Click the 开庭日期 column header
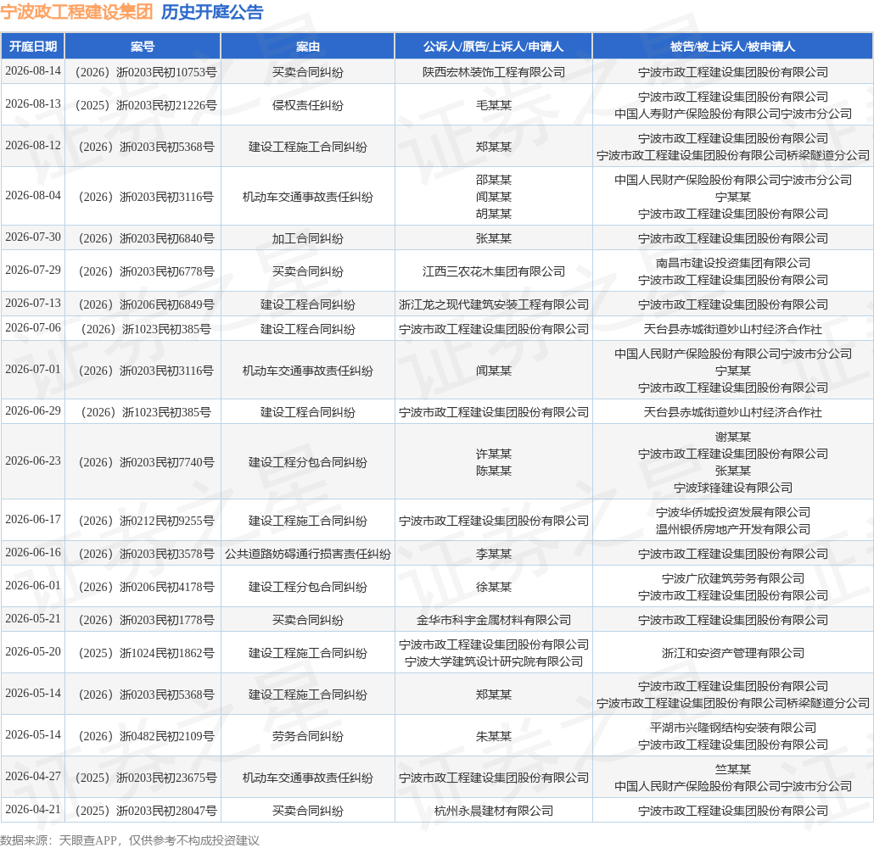The width and height of the screenshot is (874, 848). 33,47
